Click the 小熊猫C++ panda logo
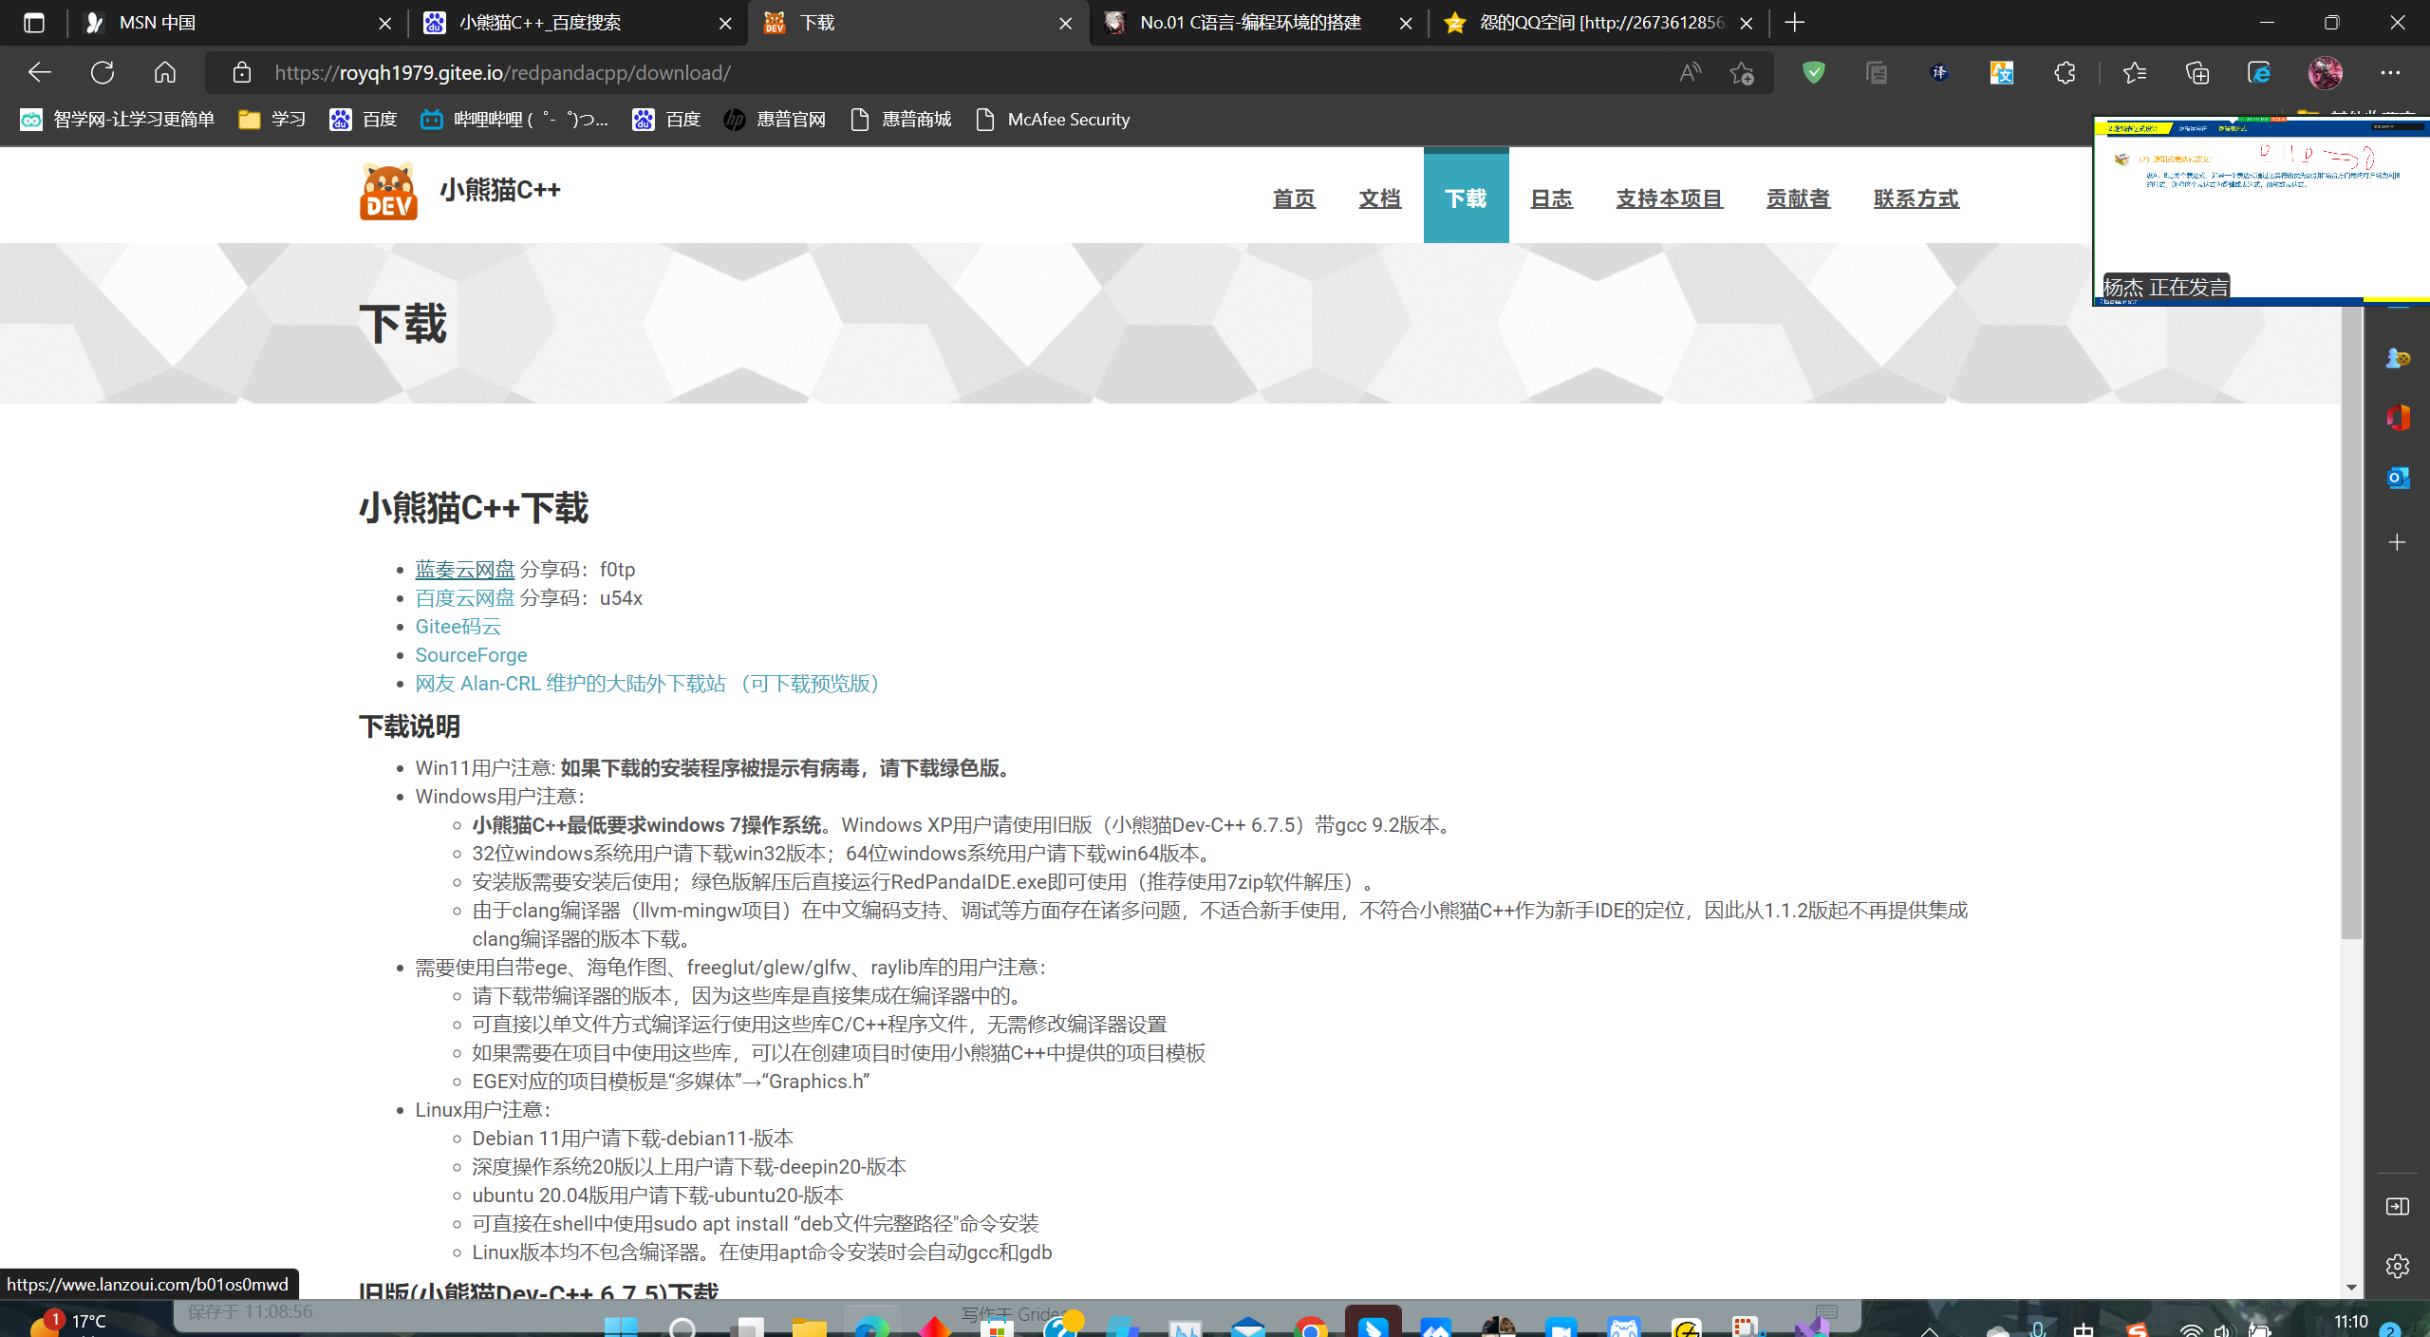The width and height of the screenshot is (2430, 1337). [388, 192]
